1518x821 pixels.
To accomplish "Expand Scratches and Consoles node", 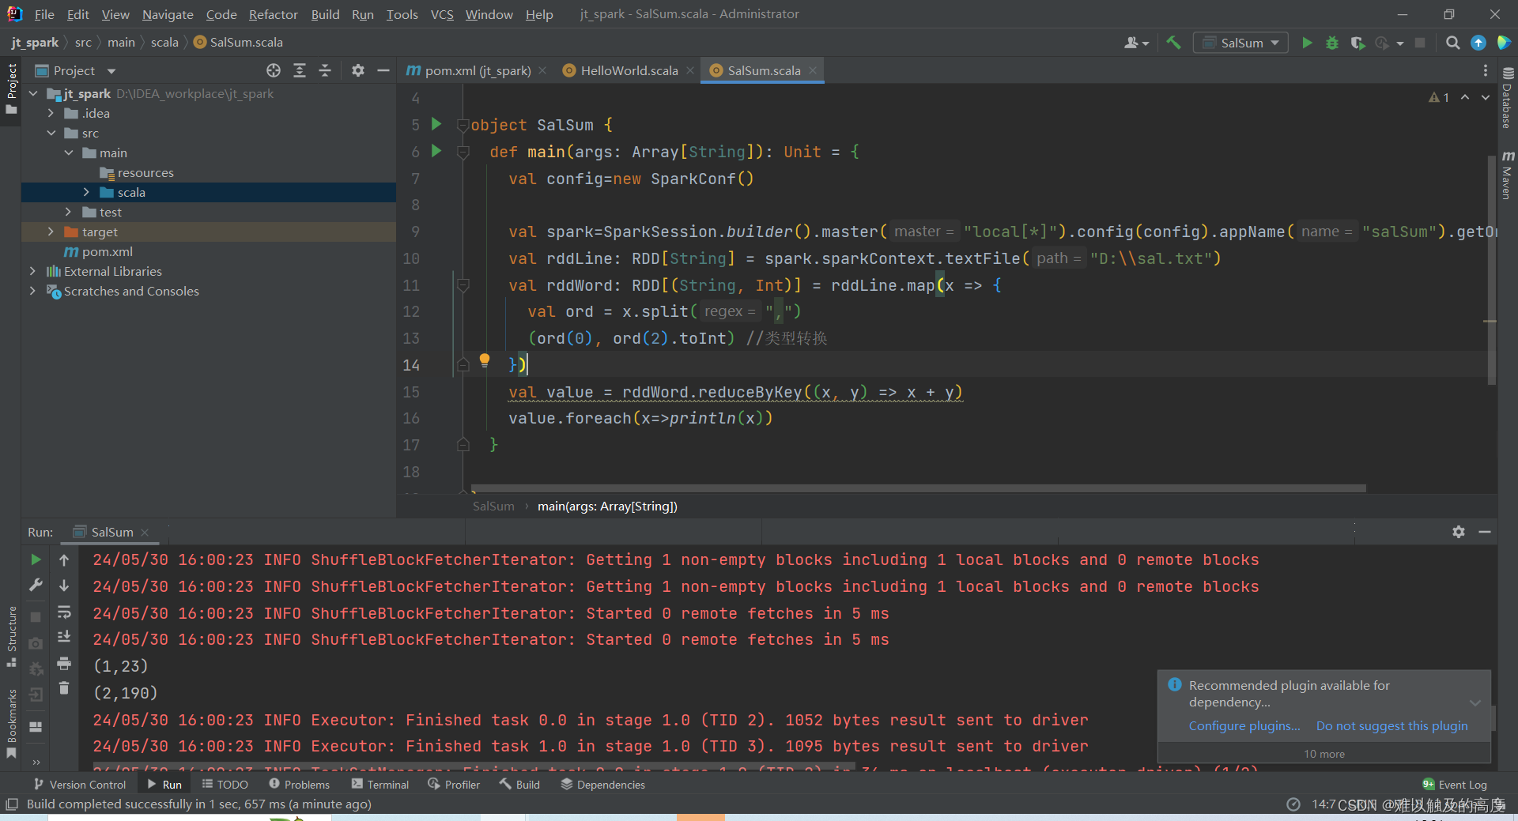I will pyautogui.click(x=32, y=291).
